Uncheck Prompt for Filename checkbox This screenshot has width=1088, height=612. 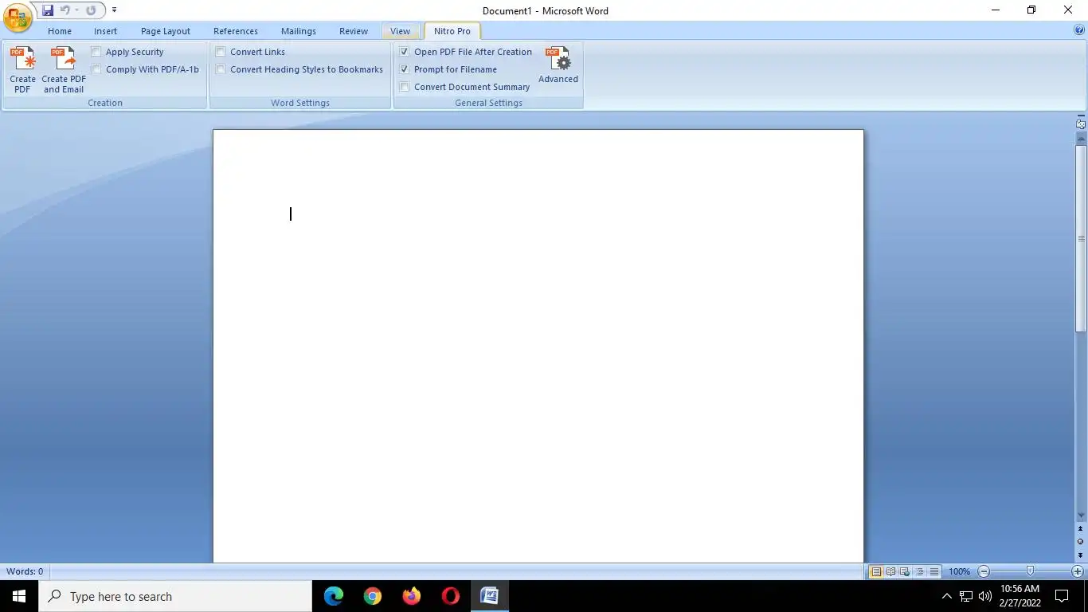tap(405, 69)
